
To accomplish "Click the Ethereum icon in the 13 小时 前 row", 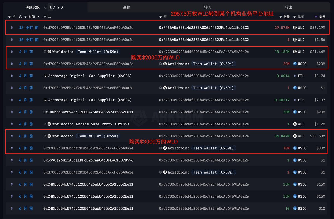I will click(x=12, y=28).
